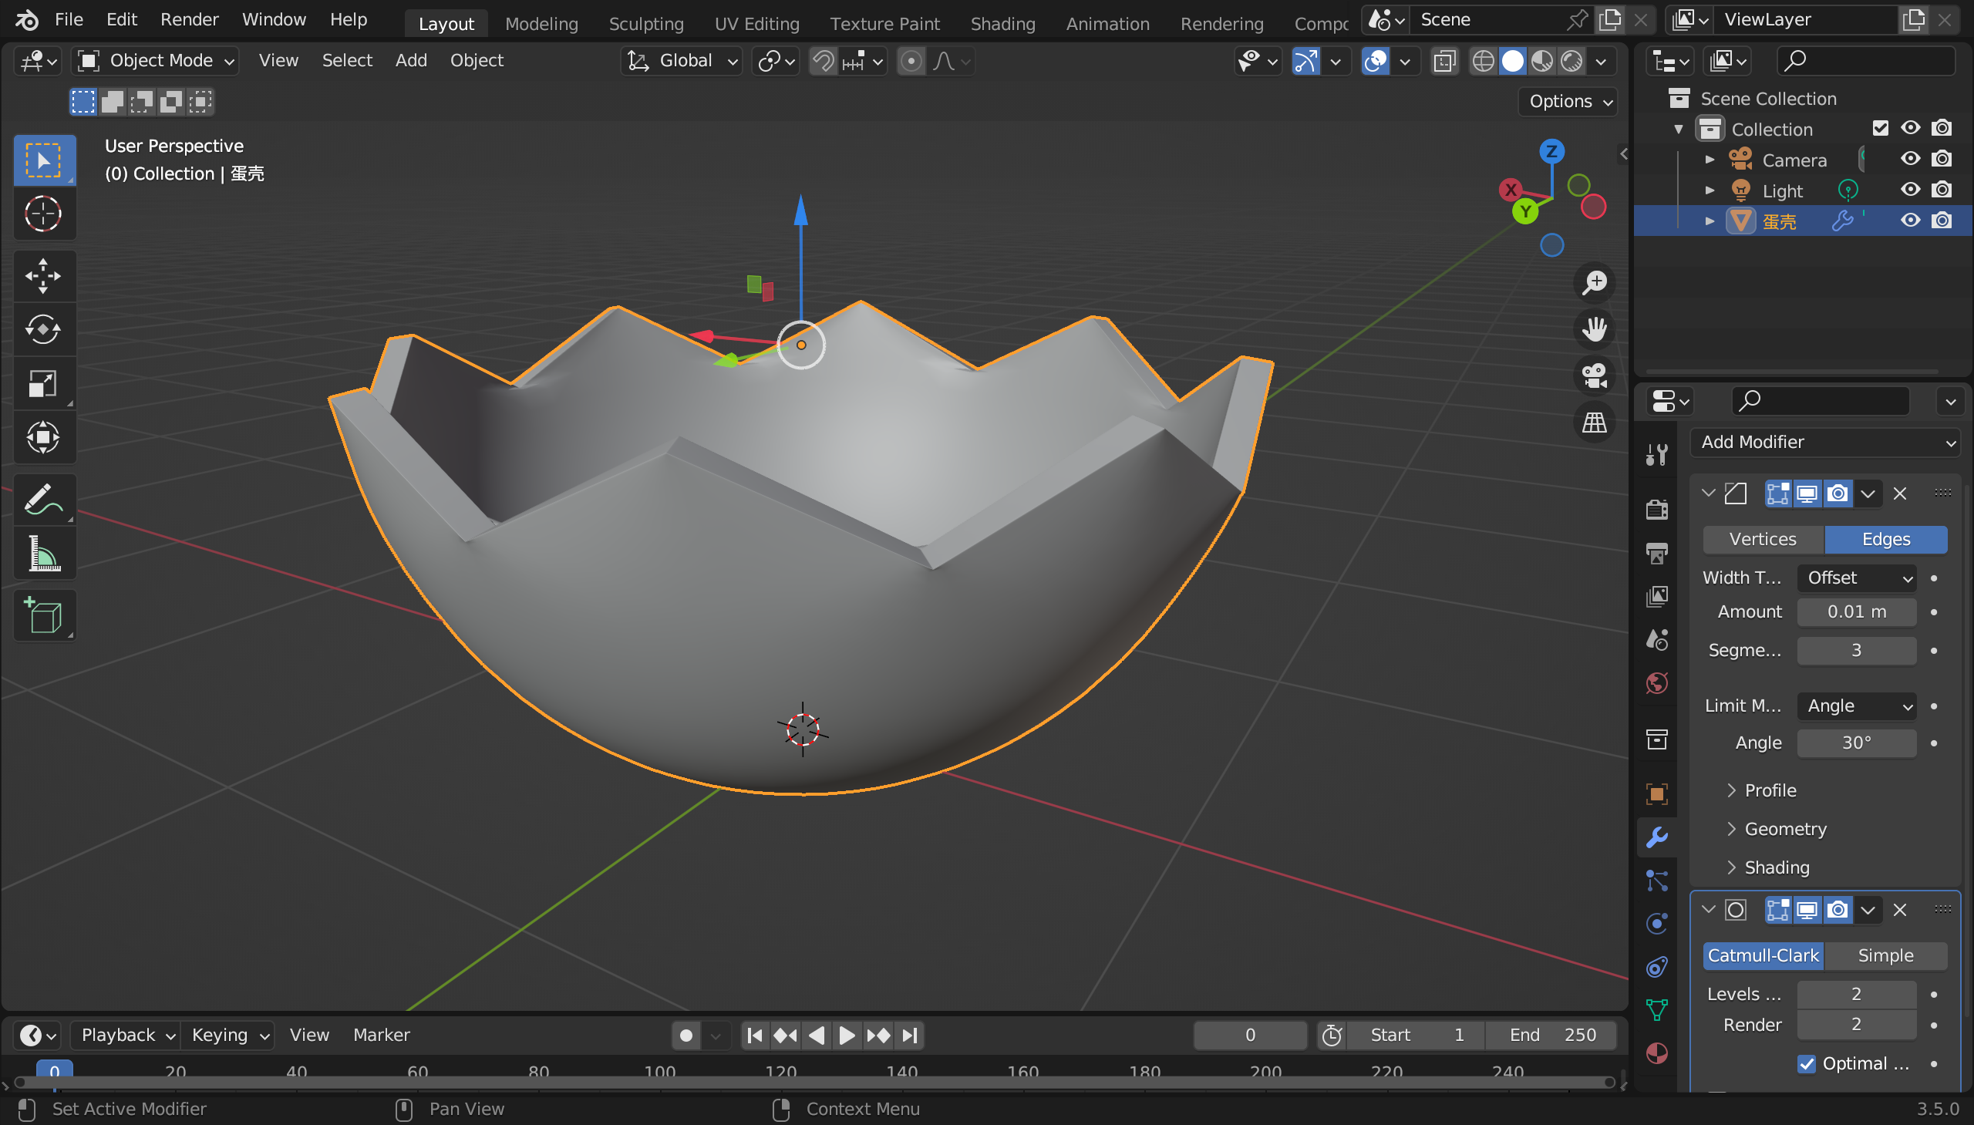Open the Options dropdown in viewport
Screen dimensions: 1974x1125
tap(1568, 101)
